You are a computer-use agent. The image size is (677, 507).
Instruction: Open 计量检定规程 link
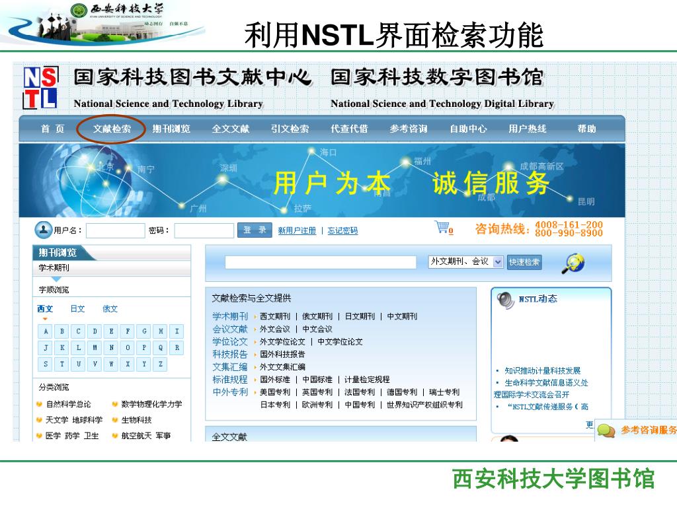367,380
